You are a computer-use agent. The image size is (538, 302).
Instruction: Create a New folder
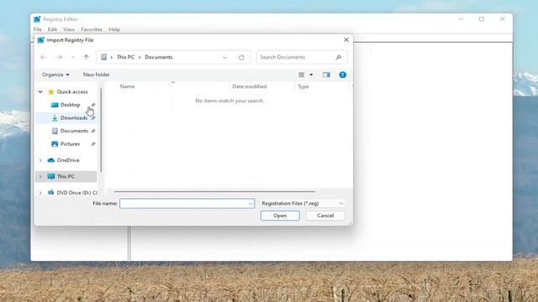97,75
